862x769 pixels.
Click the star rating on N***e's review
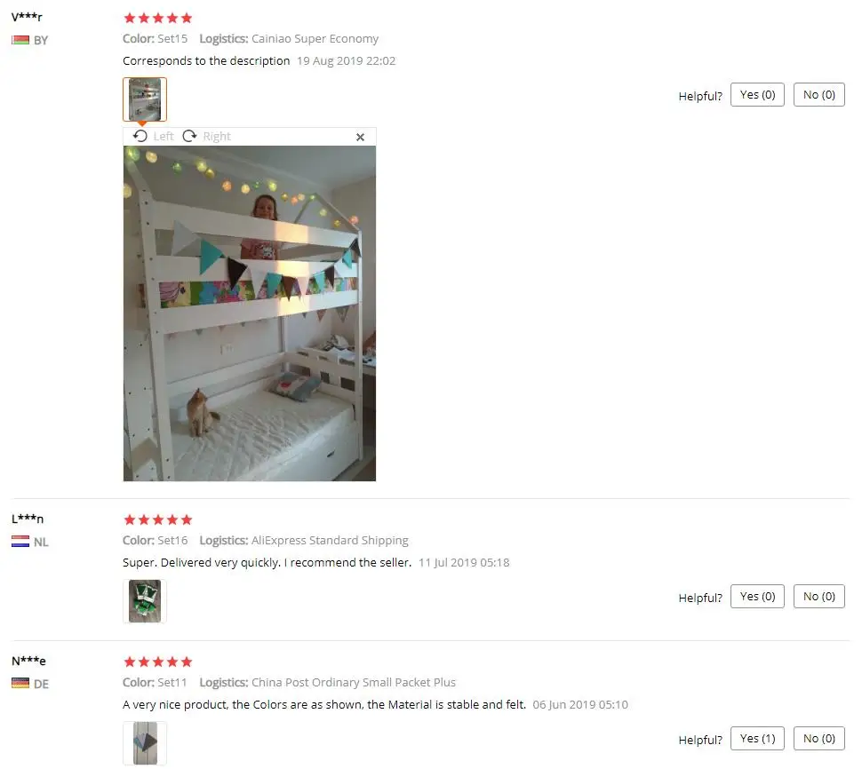[x=158, y=662]
